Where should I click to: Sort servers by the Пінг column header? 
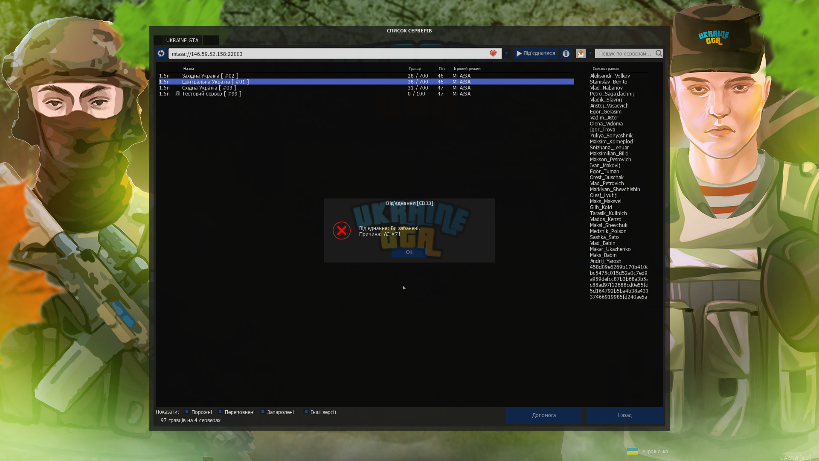click(x=442, y=69)
